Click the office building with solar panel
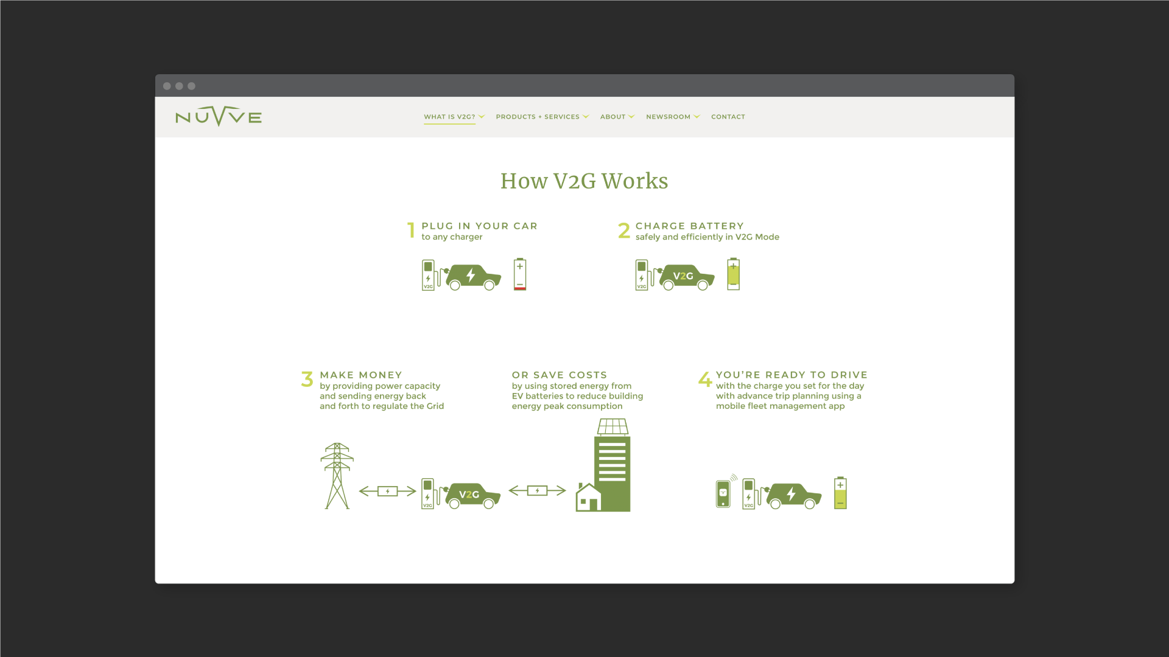 (613, 465)
